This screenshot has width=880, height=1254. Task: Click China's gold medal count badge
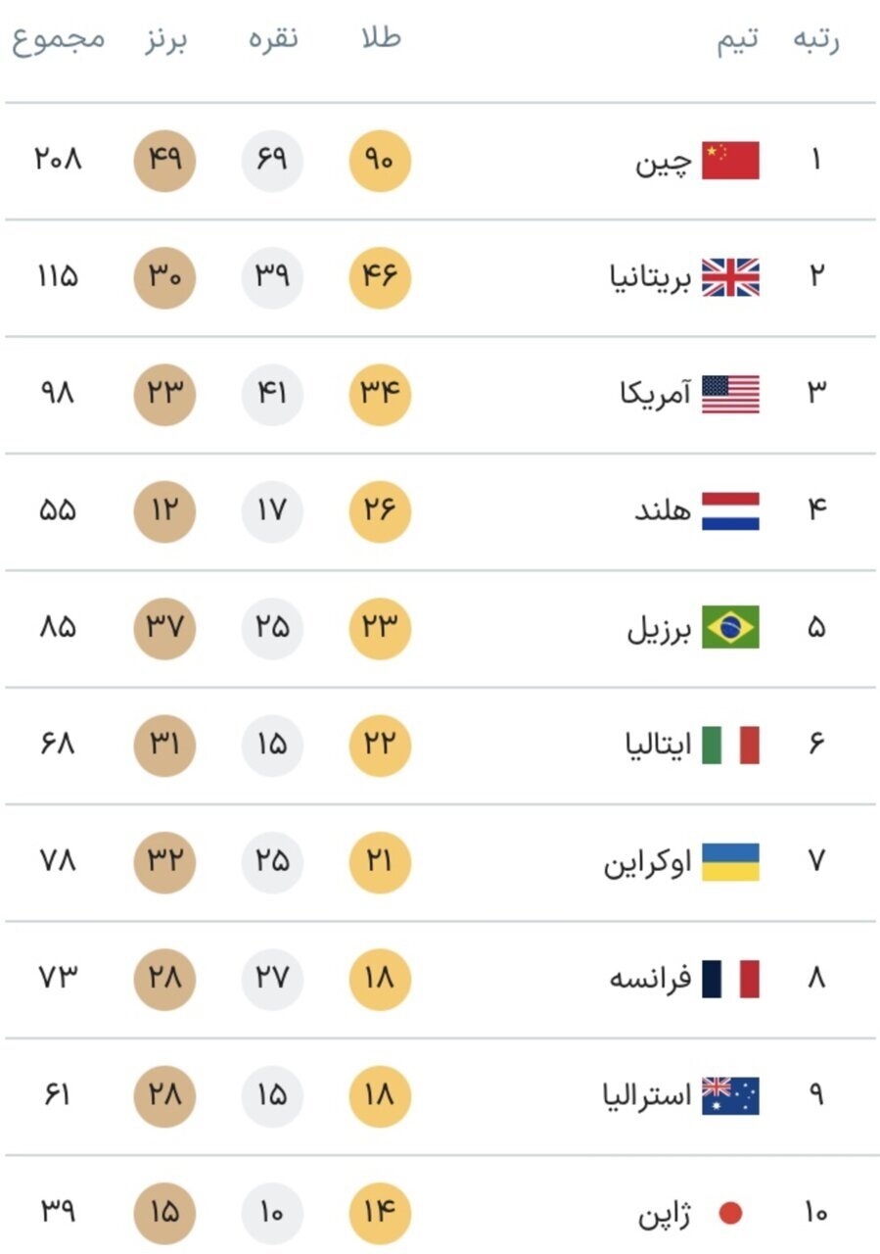click(380, 160)
